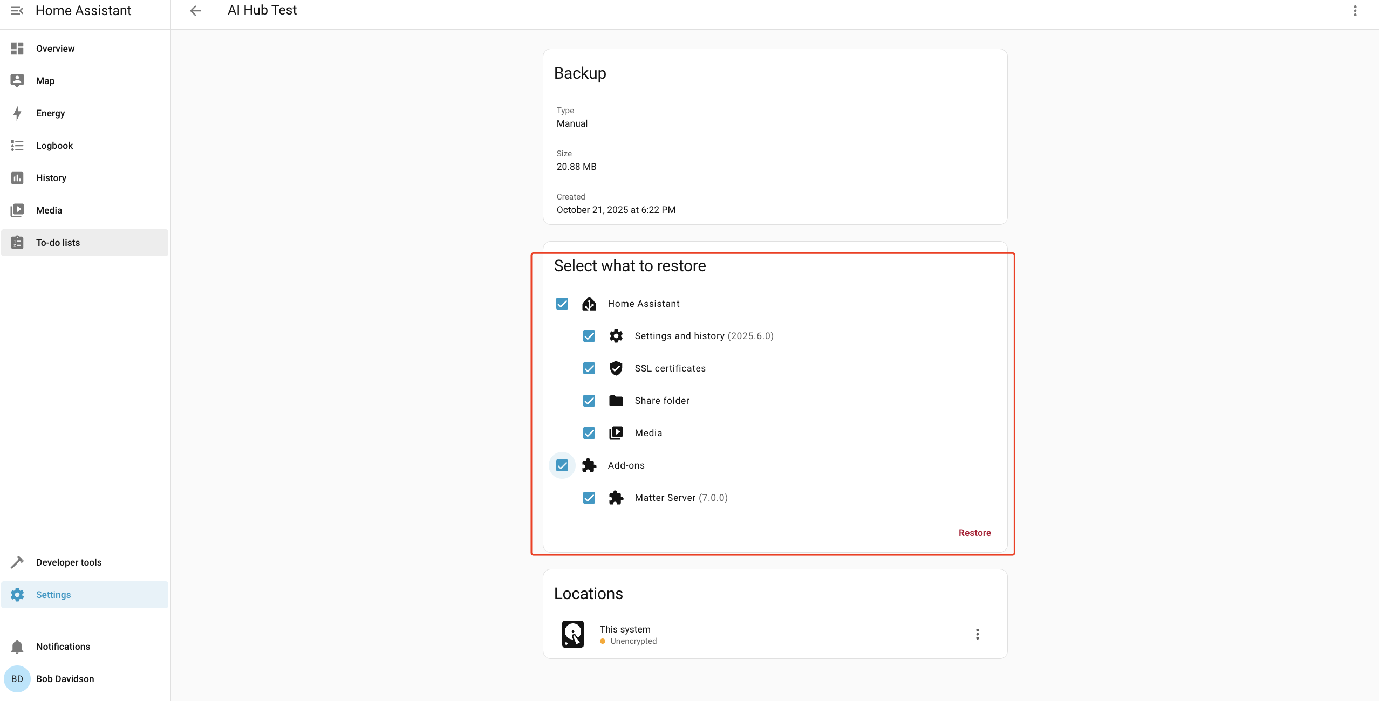Screen dimensions: 1379x701
Task: Click the Map sidebar icon
Action: (x=17, y=81)
